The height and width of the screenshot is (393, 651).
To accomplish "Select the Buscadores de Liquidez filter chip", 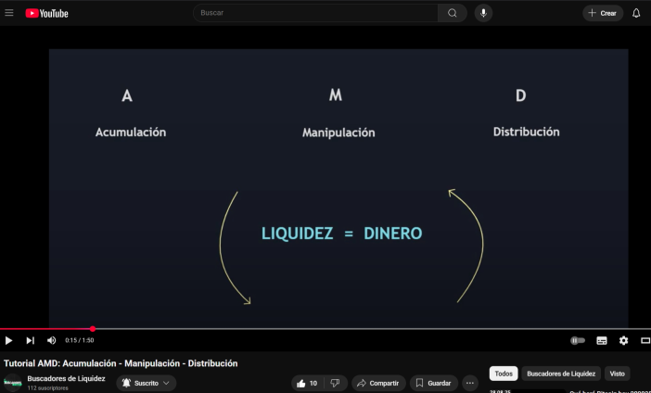I will click(x=561, y=374).
